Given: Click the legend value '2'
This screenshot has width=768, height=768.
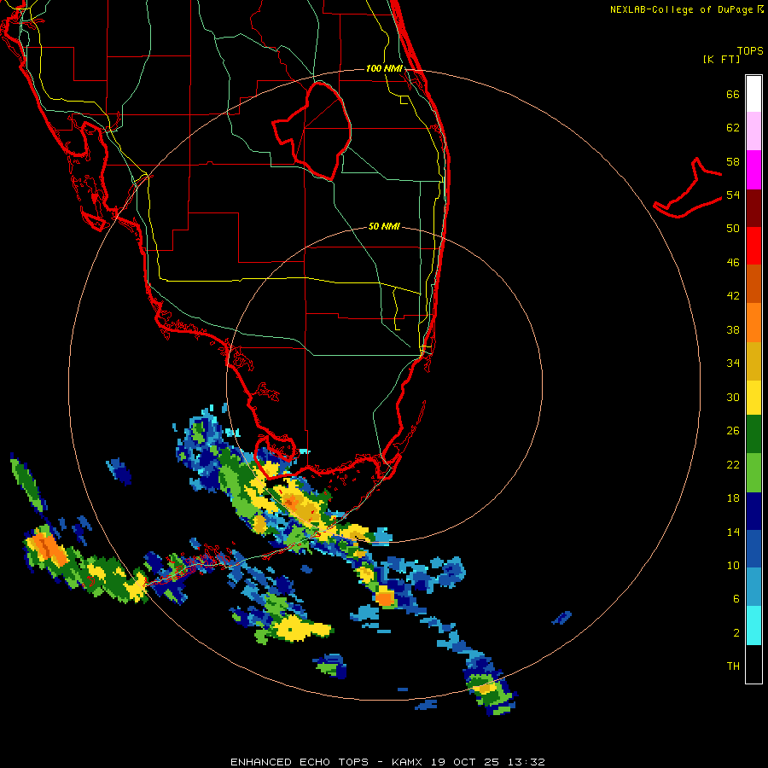Looking at the screenshot, I should click(x=736, y=632).
